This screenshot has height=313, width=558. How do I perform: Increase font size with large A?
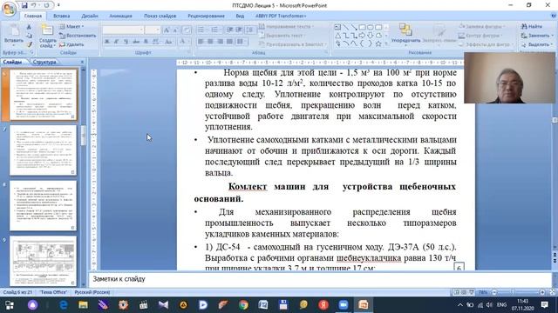pyautogui.click(x=167, y=30)
